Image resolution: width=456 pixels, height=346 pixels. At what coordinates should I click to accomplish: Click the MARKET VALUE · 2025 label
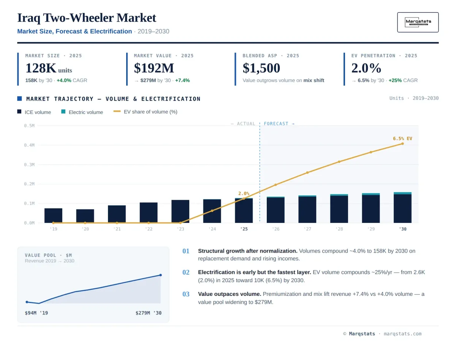(x=164, y=55)
